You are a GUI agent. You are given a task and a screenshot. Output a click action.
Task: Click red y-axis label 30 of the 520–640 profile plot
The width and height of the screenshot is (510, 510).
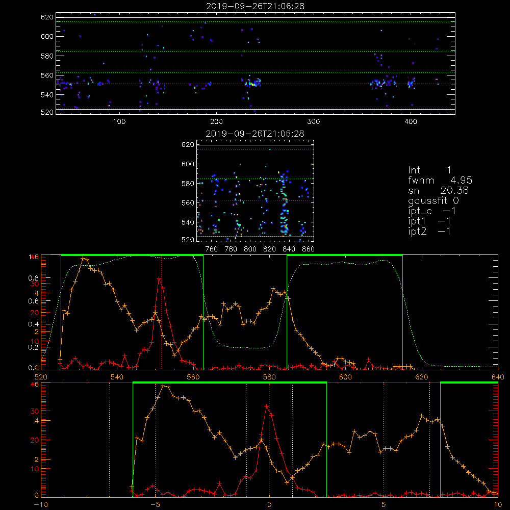[x=35, y=284]
